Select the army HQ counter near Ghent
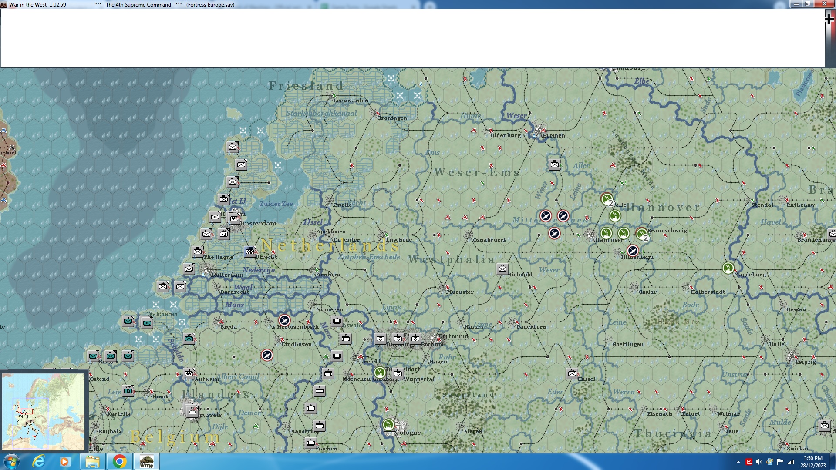 point(128,390)
